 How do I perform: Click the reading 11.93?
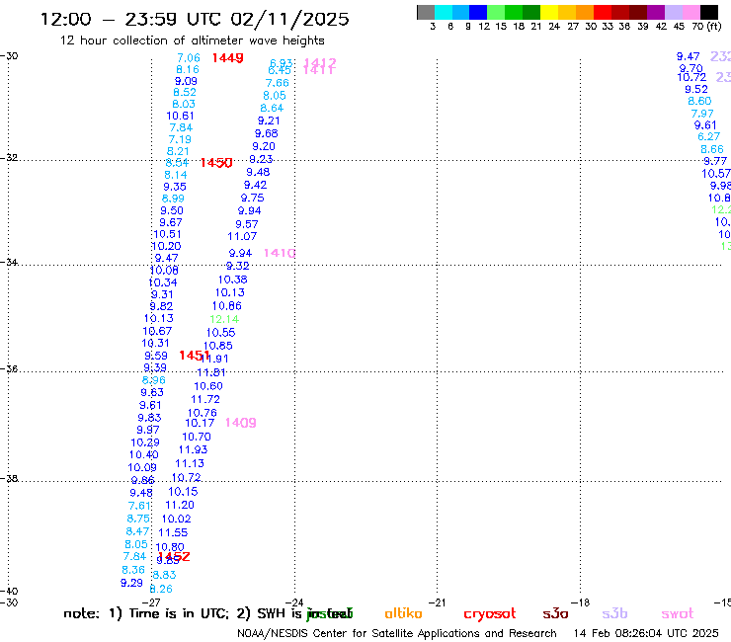(193, 450)
